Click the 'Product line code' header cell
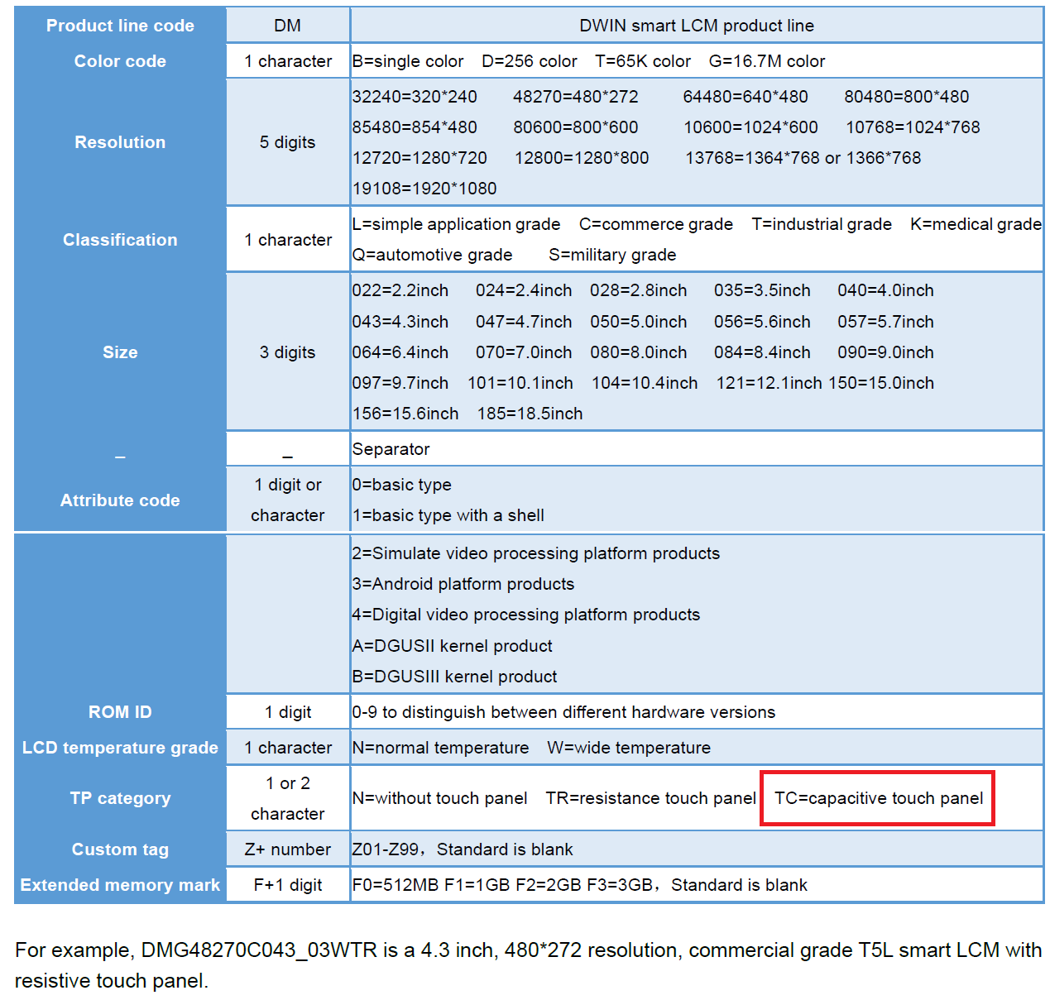Image resolution: width=1050 pixels, height=1000 pixels. 120,26
